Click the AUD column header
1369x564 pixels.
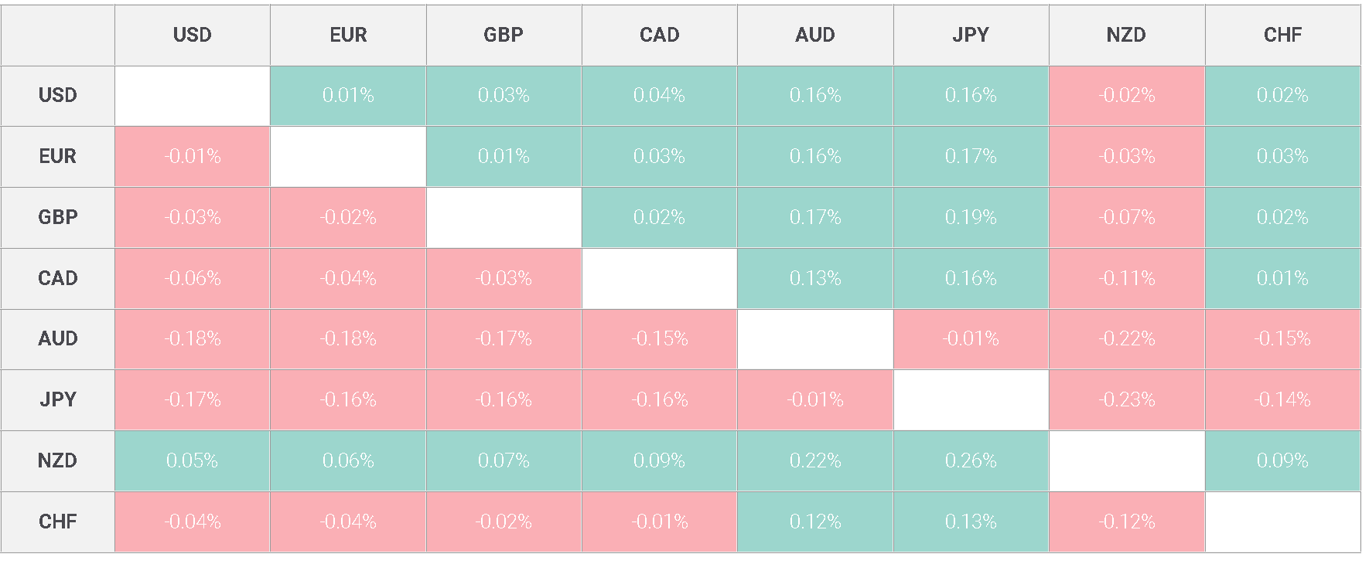815,35
